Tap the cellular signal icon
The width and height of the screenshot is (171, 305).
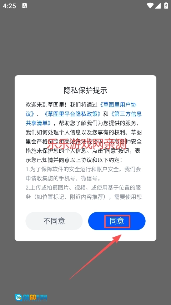158,6
